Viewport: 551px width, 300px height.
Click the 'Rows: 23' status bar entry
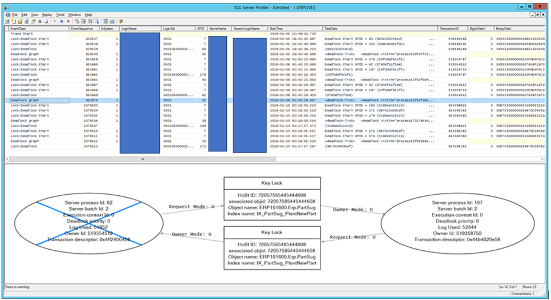pos(530,287)
